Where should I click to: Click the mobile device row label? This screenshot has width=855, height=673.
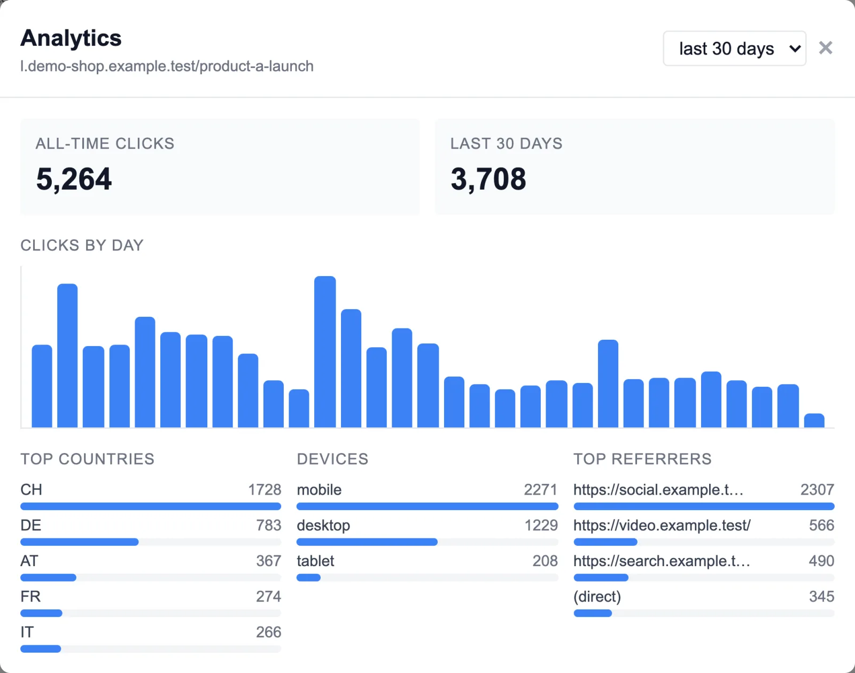[x=319, y=490]
